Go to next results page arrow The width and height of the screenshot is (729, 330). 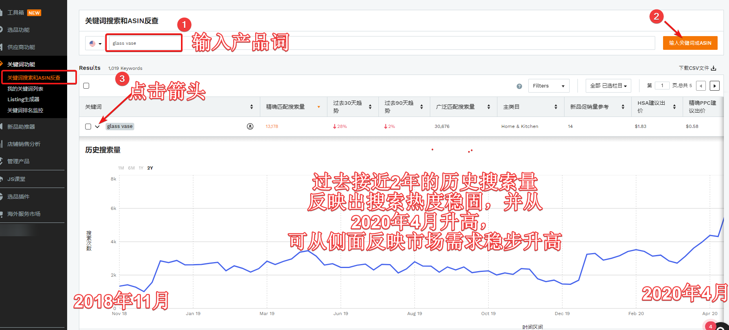click(714, 86)
